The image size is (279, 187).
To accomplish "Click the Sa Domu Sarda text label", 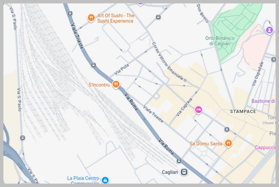I will point(206,144).
